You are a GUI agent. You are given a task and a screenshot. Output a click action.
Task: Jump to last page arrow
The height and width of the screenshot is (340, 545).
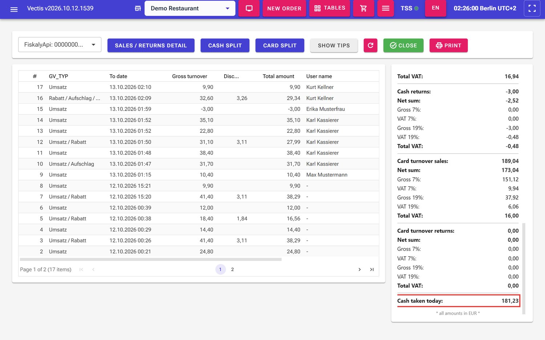372,269
